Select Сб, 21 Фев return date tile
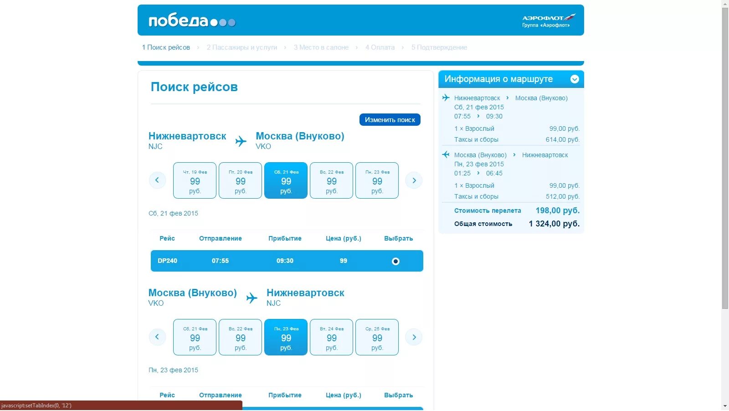 (195, 337)
